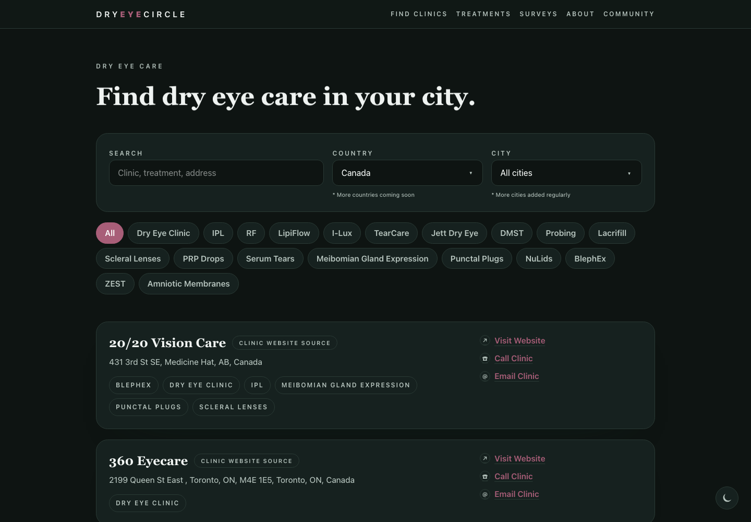Screen dimensions: 751x522
Task: Click the @ icon beside 360 Eyecare Email Clinic
Action: click(x=485, y=494)
